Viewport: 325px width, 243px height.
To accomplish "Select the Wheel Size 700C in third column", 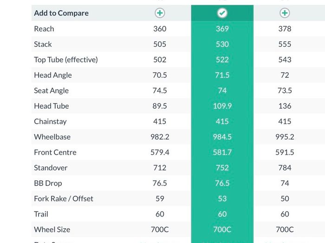I will 285,230.
